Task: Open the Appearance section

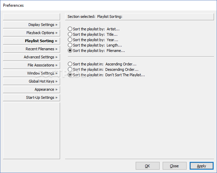Action: (x=31, y=89)
